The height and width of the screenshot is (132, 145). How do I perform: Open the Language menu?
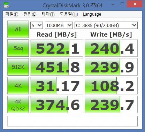coord(92,14)
